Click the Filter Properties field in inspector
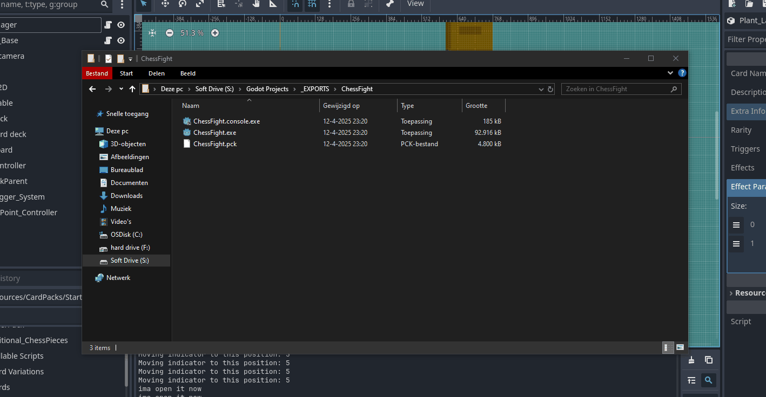Image resolution: width=766 pixels, height=397 pixels. click(745, 39)
